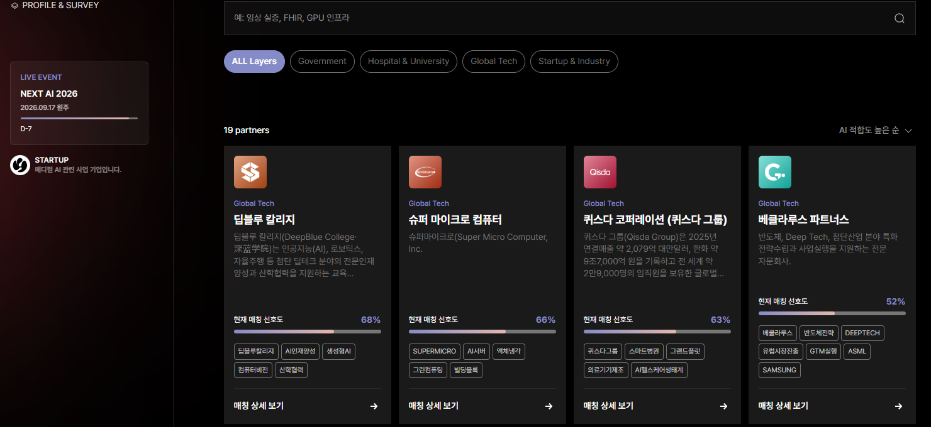Open the NEXT AI 2026 live event card
The image size is (931, 427).
[x=79, y=103]
